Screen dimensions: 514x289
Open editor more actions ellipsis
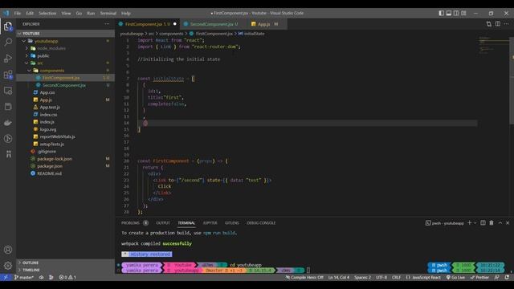pyautogui.click(x=507, y=24)
